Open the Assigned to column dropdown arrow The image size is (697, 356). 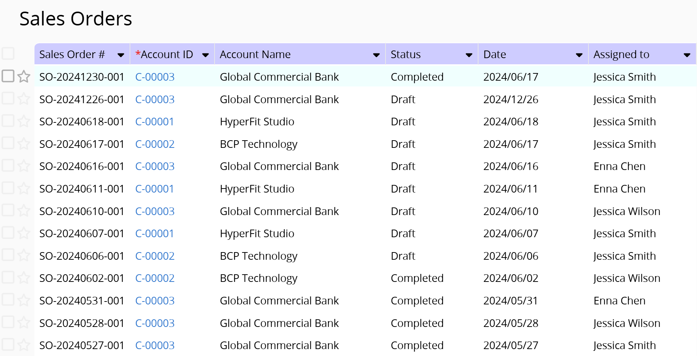[x=687, y=55]
